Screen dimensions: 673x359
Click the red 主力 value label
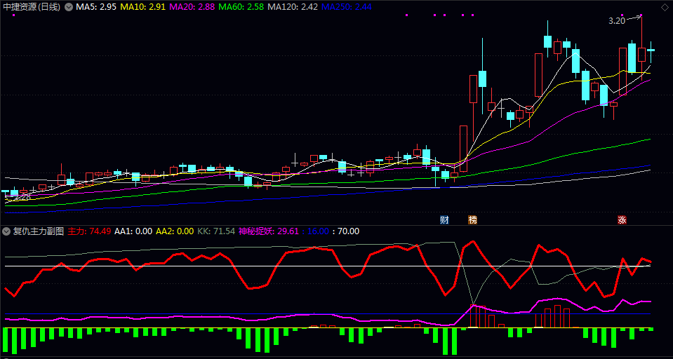click(x=89, y=231)
